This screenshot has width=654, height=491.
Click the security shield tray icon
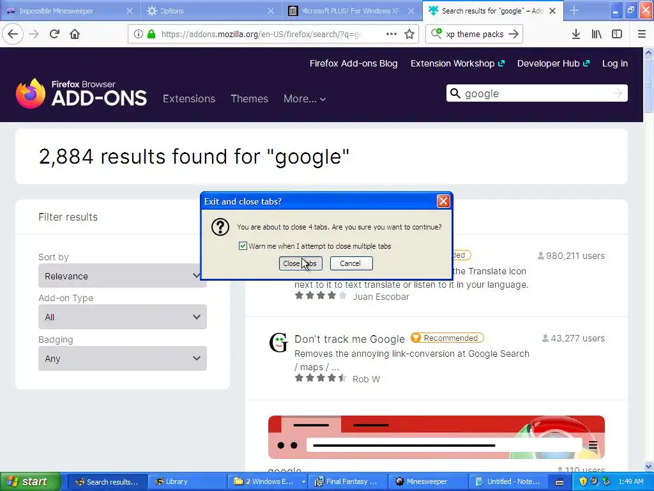pos(583,481)
